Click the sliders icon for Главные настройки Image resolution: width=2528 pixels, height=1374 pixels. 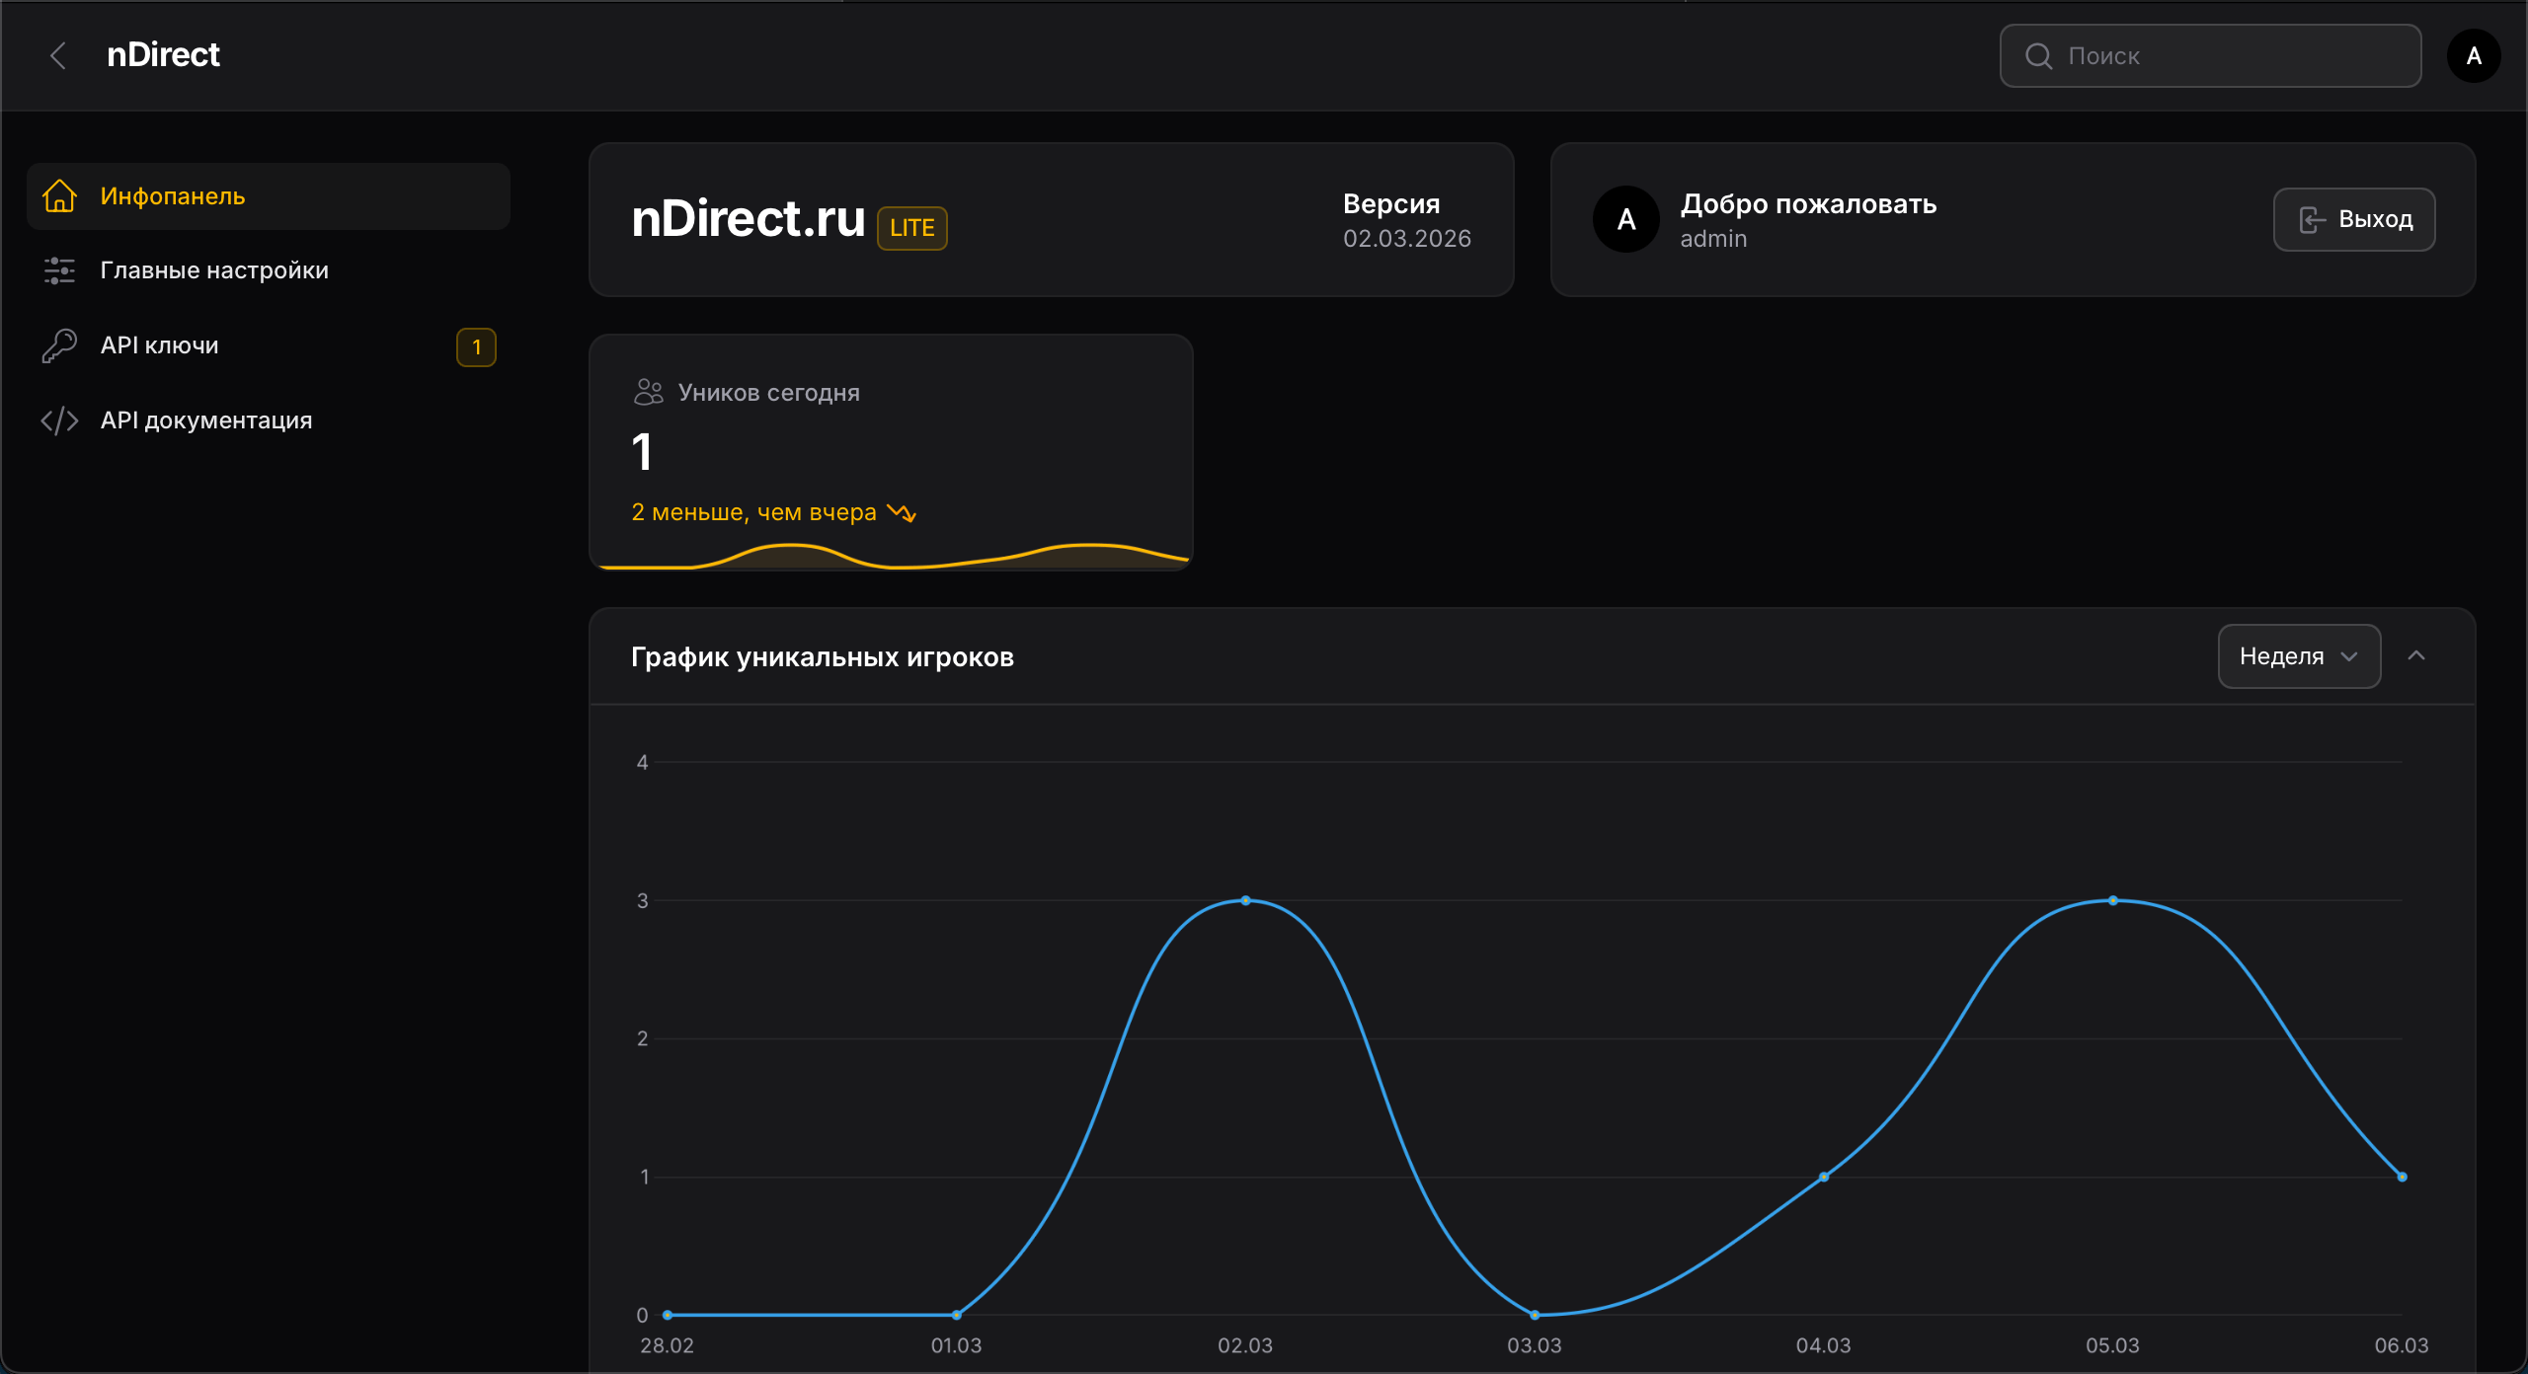[59, 270]
